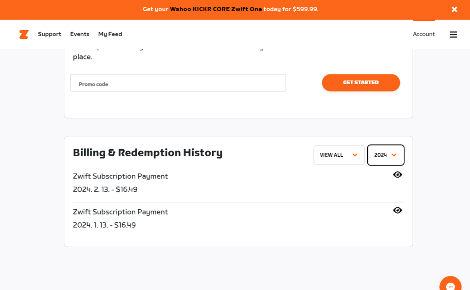This screenshot has height=290, width=470.
Task: Open the Account menu
Action: 424,34
